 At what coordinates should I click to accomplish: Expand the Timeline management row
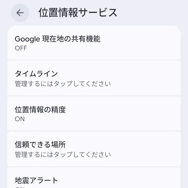click(x=94, y=78)
